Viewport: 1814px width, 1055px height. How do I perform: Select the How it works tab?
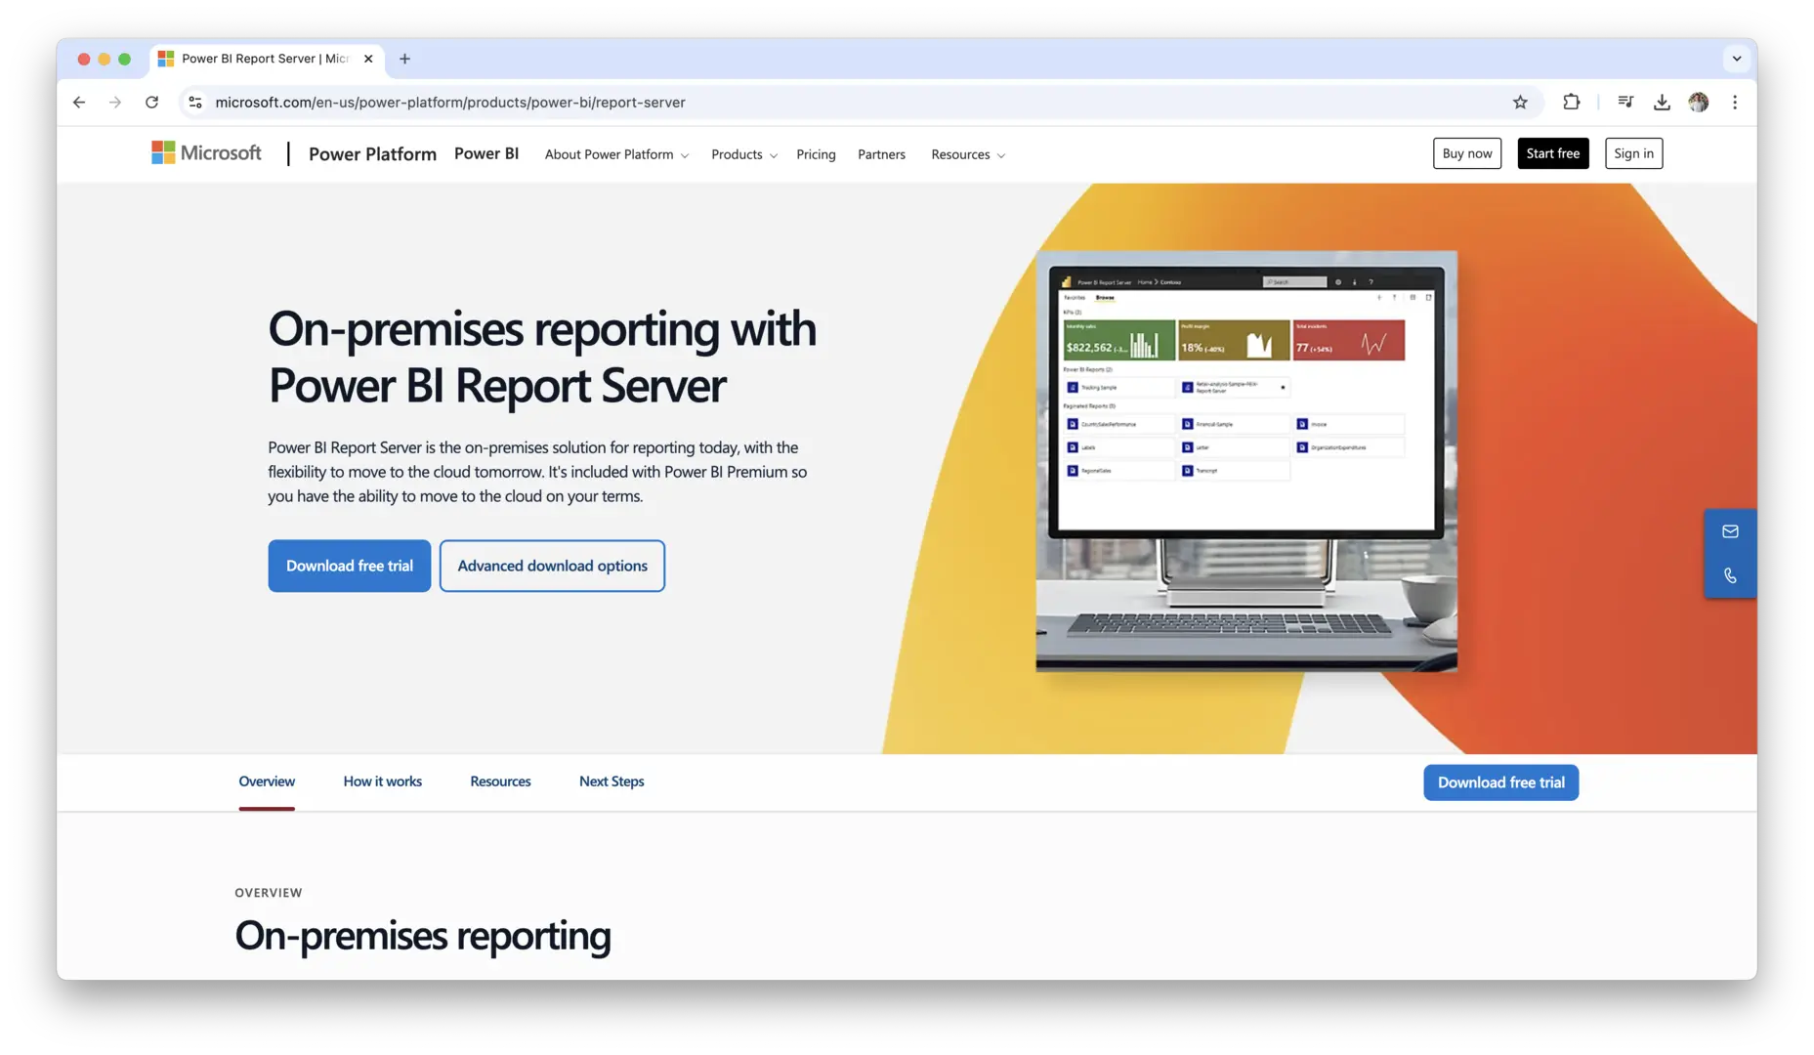(383, 781)
